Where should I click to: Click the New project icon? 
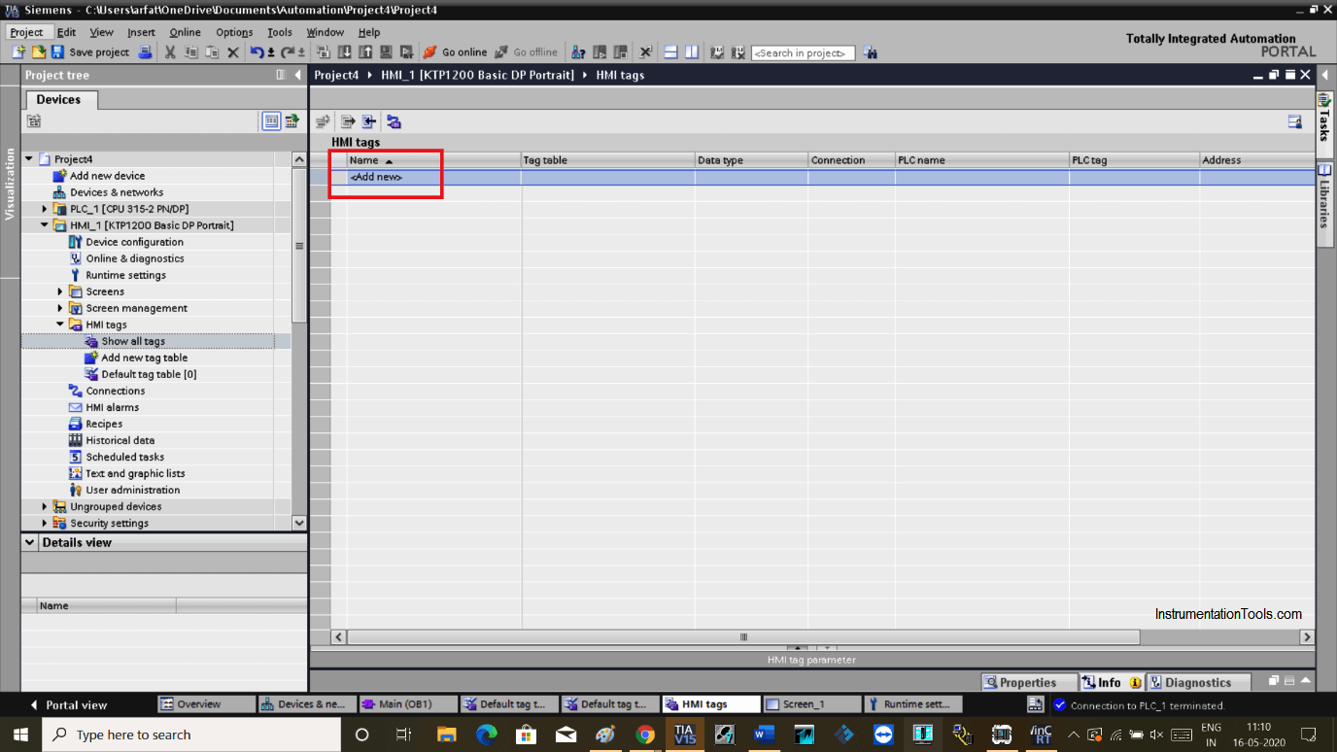18,52
